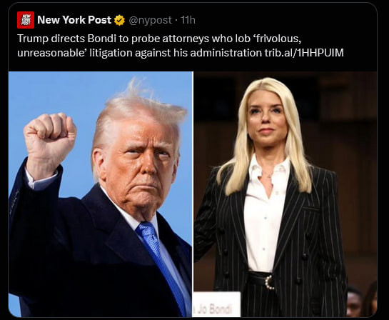This screenshot has width=389, height=320.
Task: Click the white 'Jo Bondi' name placard
Action: 216,304
